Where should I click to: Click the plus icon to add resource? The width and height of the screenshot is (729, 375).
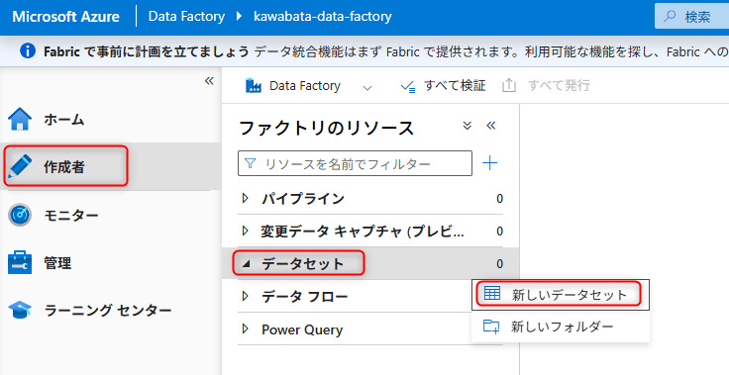(x=490, y=163)
